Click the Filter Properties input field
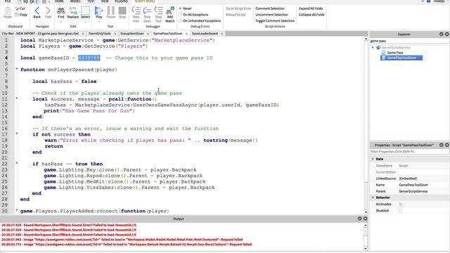The width and height of the screenshot is (450, 253). [x=409, y=152]
